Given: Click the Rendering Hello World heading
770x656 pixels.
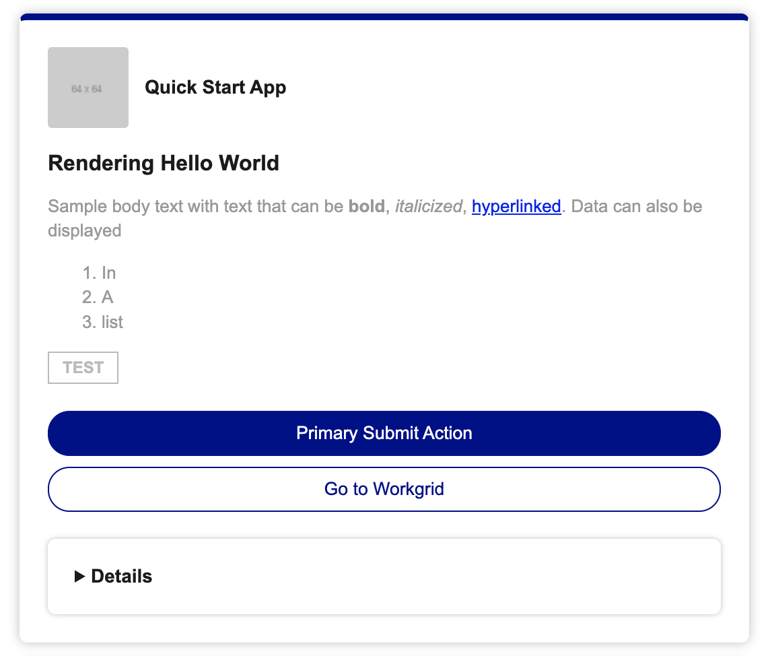Looking at the screenshot, I should [164, 163].
